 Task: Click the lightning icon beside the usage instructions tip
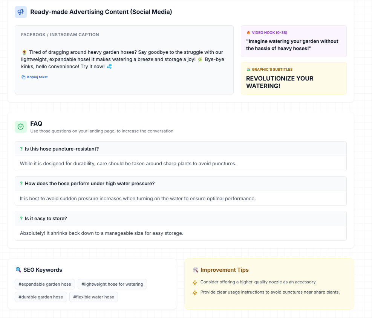pos(195,292)
